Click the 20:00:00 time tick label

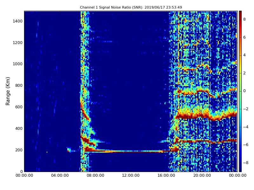[202, 175]
